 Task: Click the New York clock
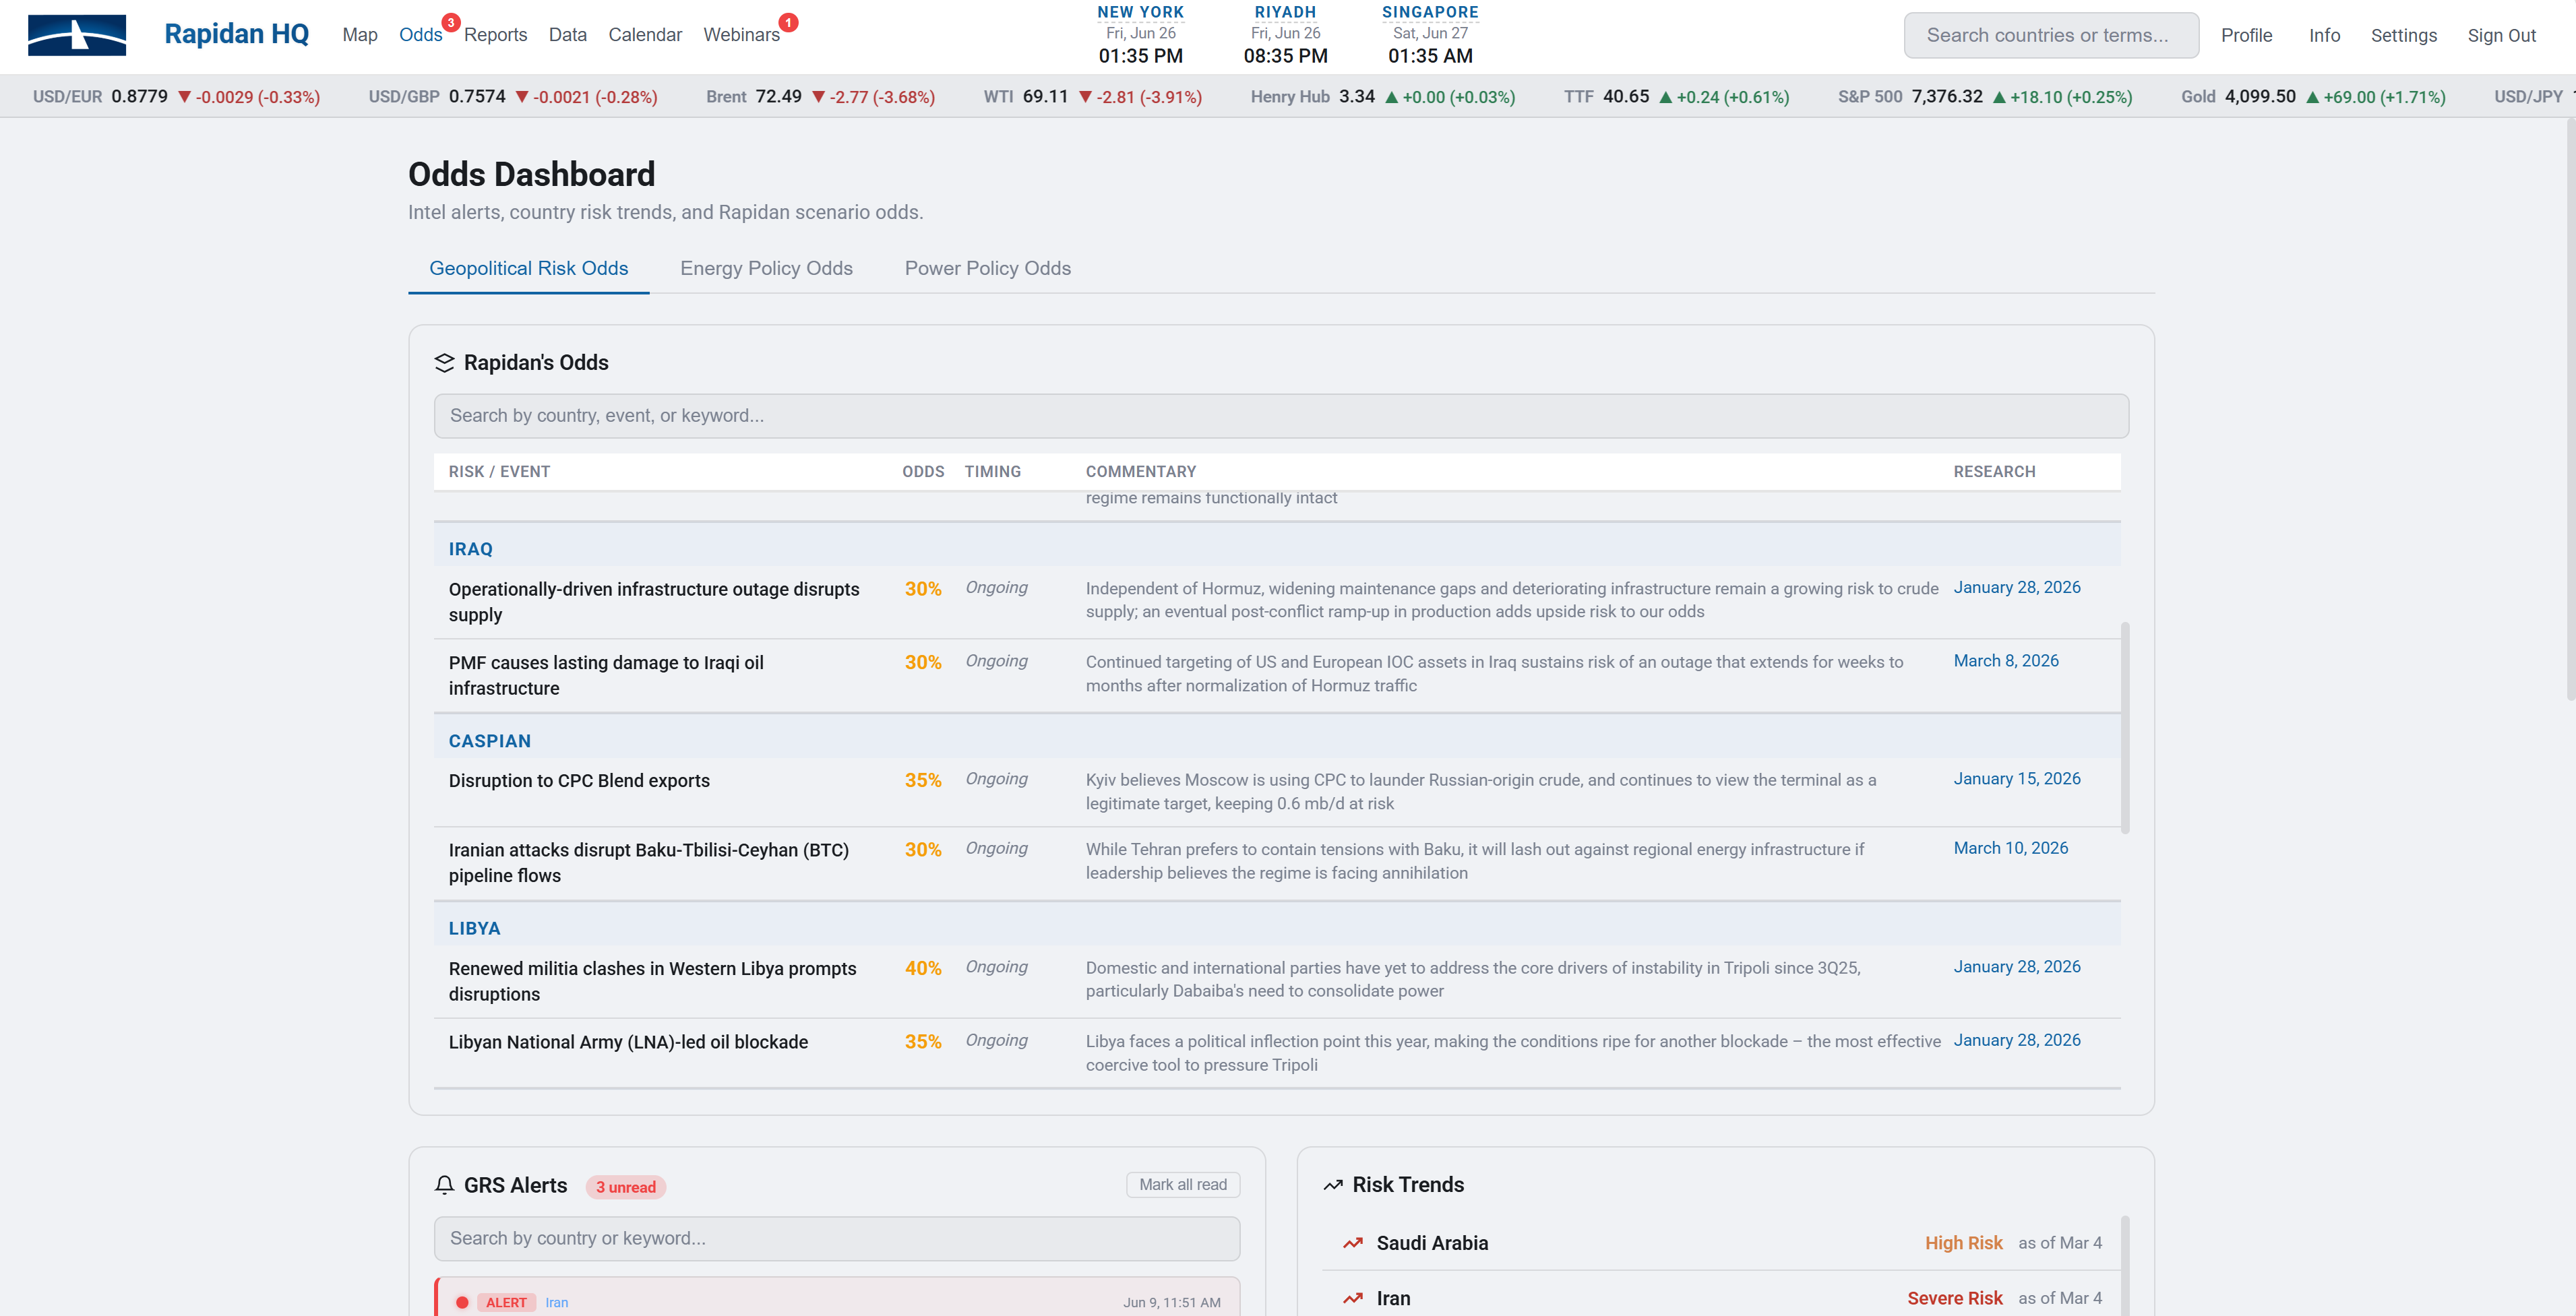[1140, 35]
